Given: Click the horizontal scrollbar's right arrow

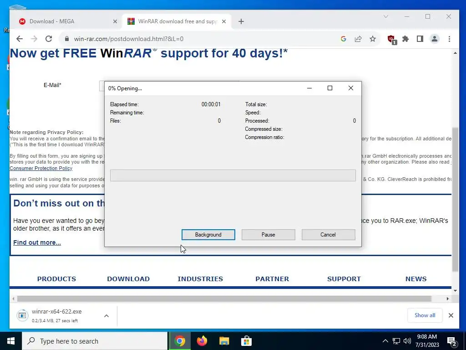Looking at the screenshot, I should 448,299.
